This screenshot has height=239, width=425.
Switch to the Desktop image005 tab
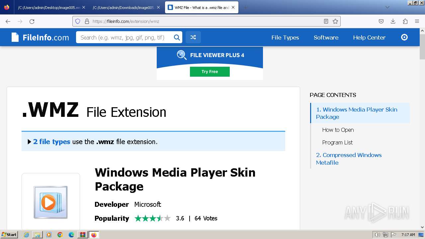(49, 7)
